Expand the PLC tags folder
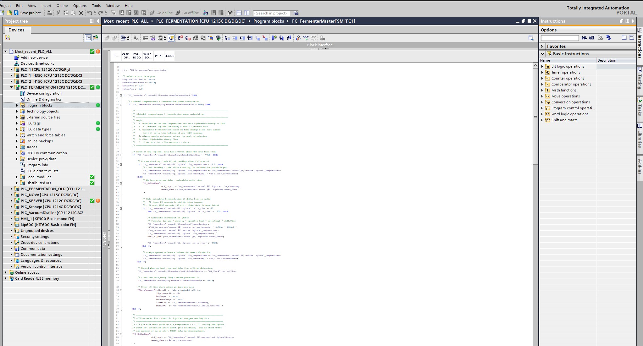This screenshot has height=346, width=643. [x=17, y=123]
